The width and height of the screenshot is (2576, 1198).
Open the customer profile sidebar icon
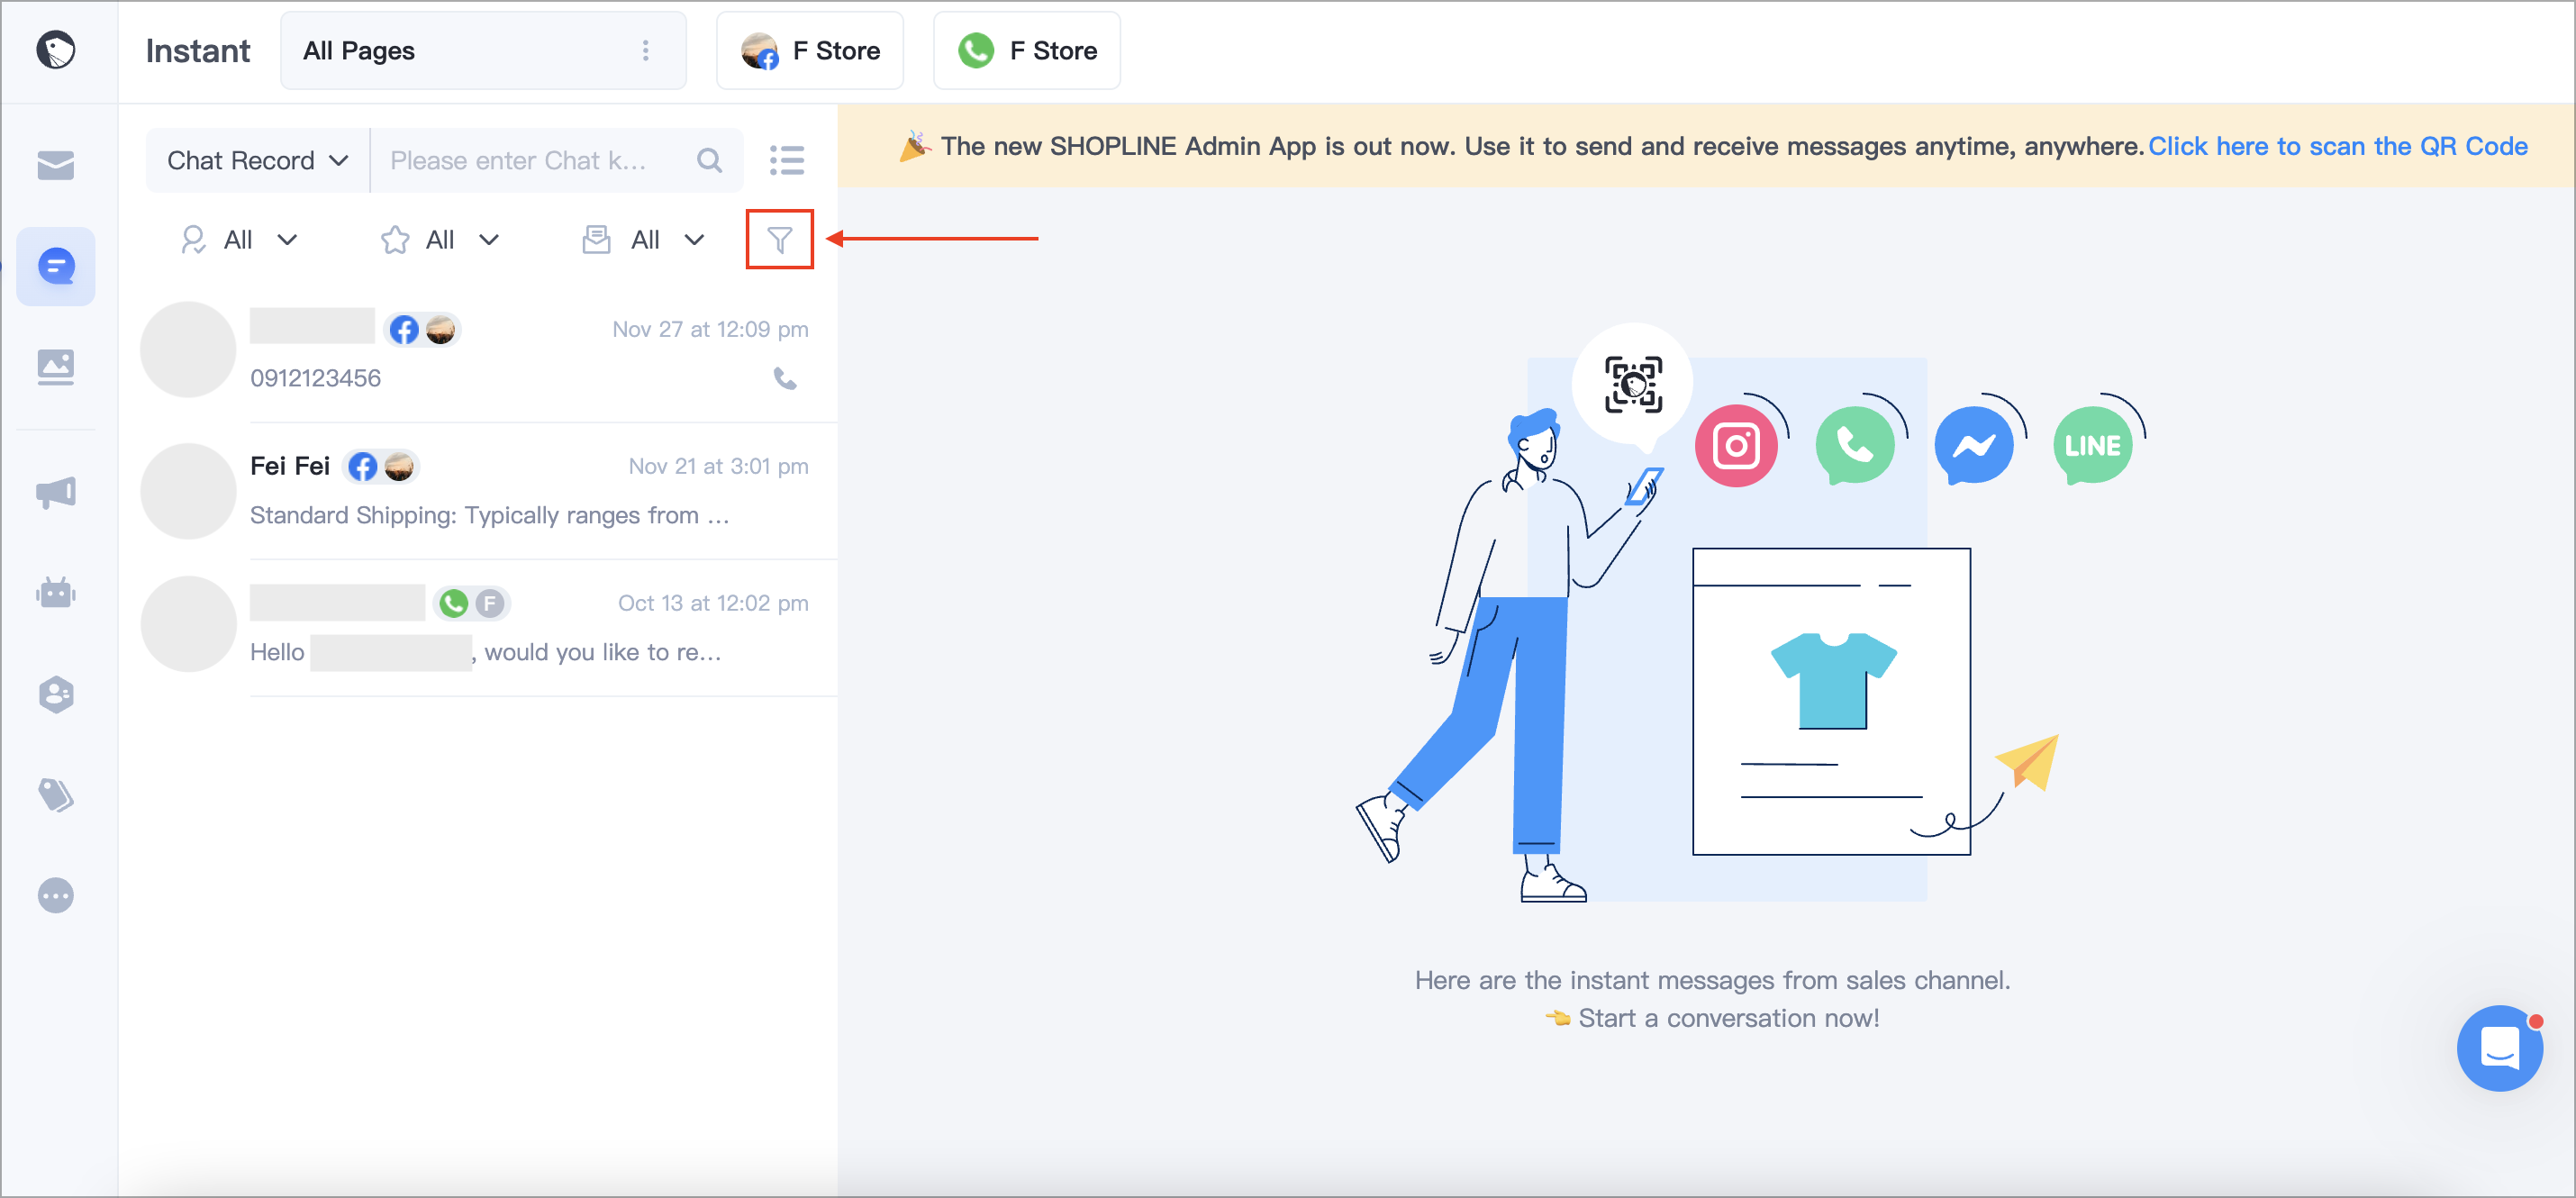[56, 694]
